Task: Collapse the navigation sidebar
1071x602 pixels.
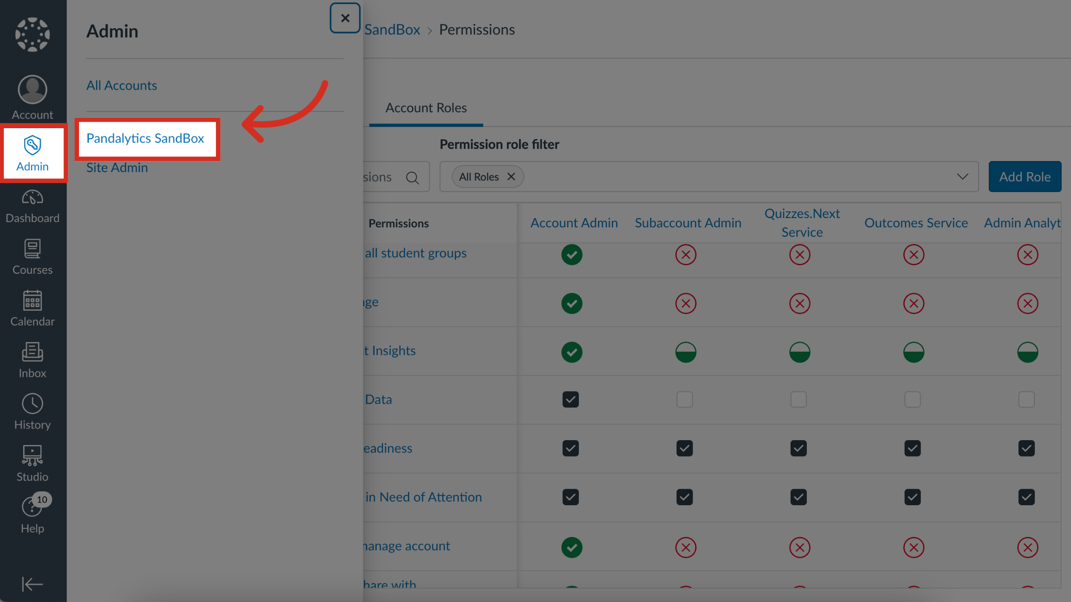Action: click(x=33, y=584)
